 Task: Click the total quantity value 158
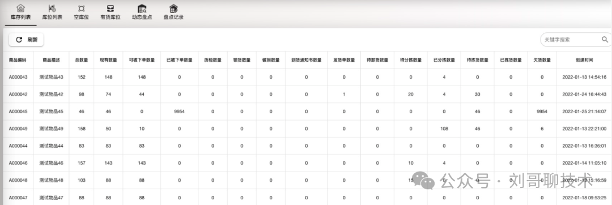point(81,129)
